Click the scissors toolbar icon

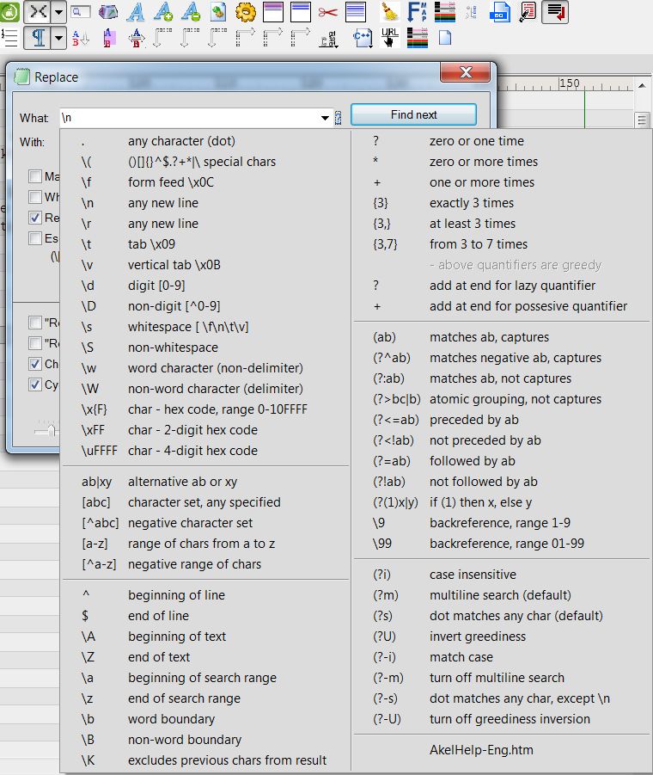[327, 12]
